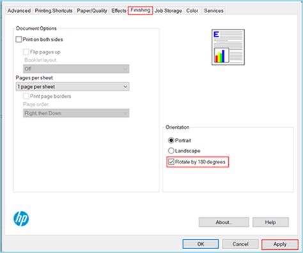Screen dimensions: 303x253
Task: Open the Advanced tab
Action: click(x=19, y=11)
